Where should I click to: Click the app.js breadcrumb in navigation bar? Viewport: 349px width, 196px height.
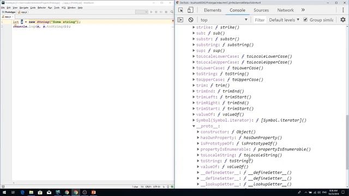22,12
